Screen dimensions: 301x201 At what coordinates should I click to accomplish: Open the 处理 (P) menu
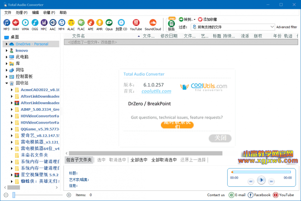tap(22, 13)
